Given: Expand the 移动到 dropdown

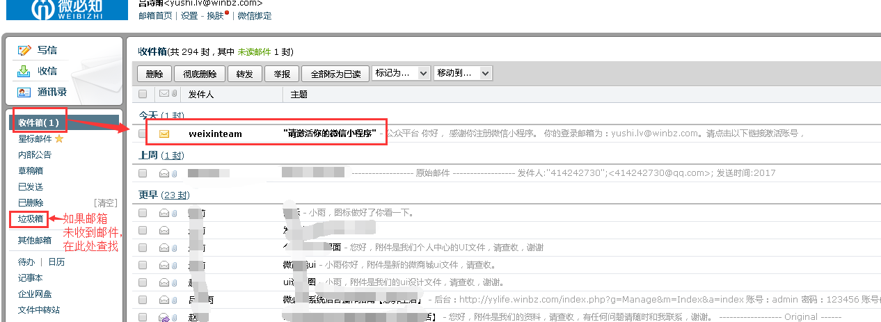Looking at the screenshot, I should (463, 73).
